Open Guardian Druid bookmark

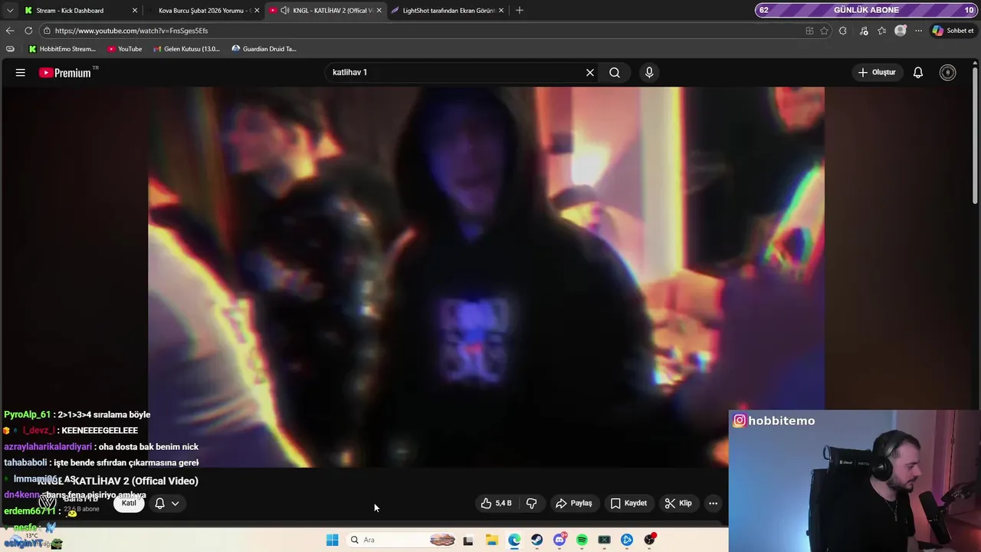[264, 49]
